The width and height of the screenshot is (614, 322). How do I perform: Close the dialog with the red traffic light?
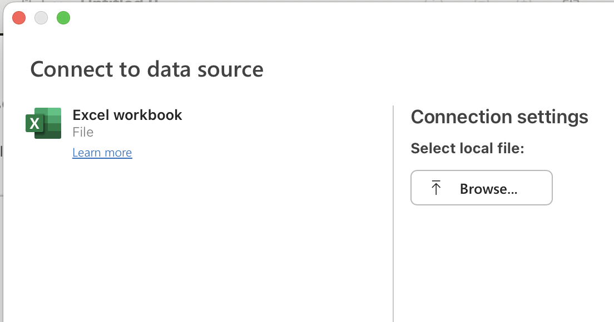(18, 18)
